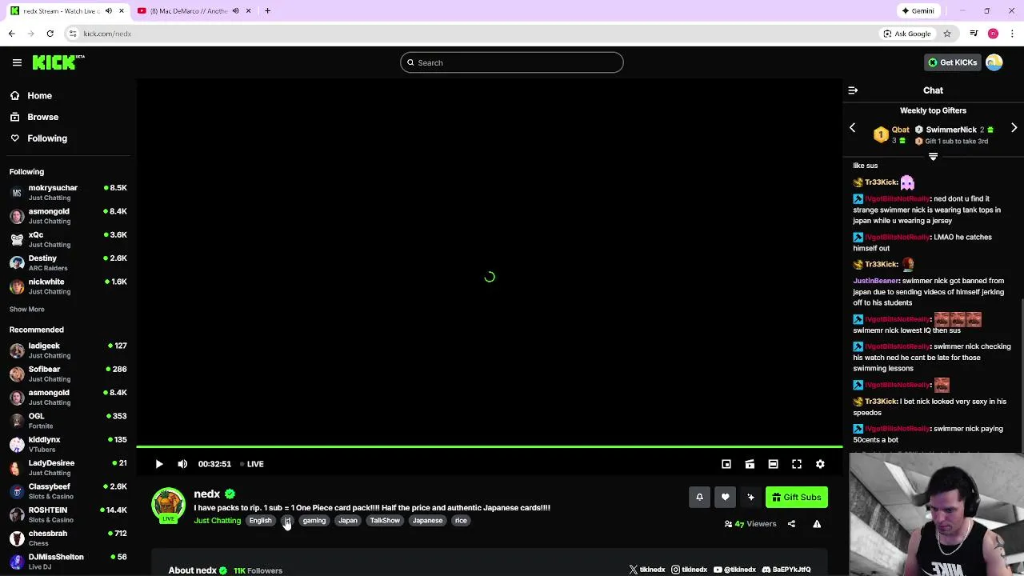
Task: Open Sofibear recommended channel
Action: (68, 374)
